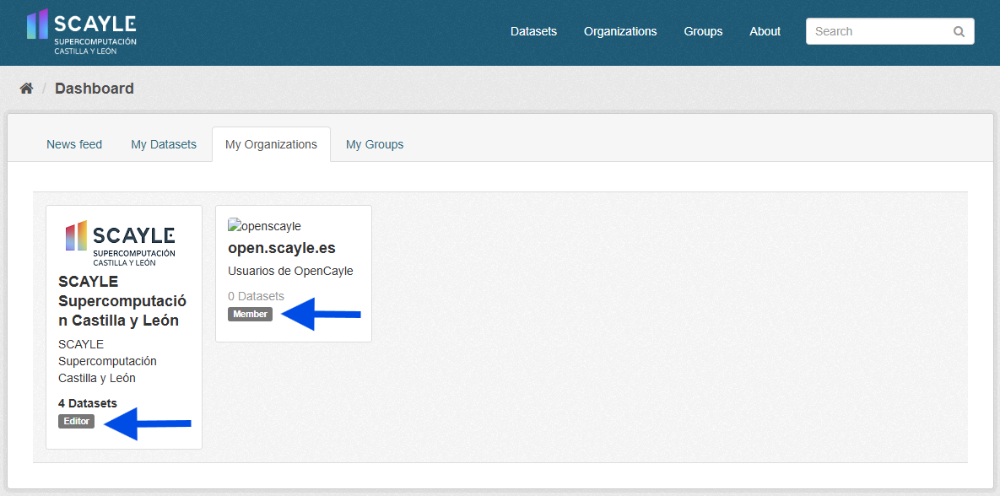Open About in top navigation
1000x496 pixels.
click(765, 31)
